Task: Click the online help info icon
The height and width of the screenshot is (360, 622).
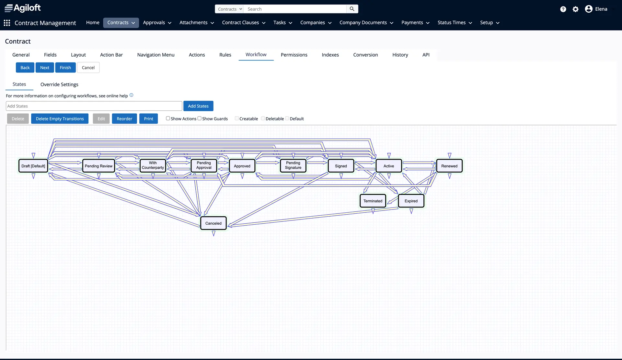Action: click(x=131, y=95)
